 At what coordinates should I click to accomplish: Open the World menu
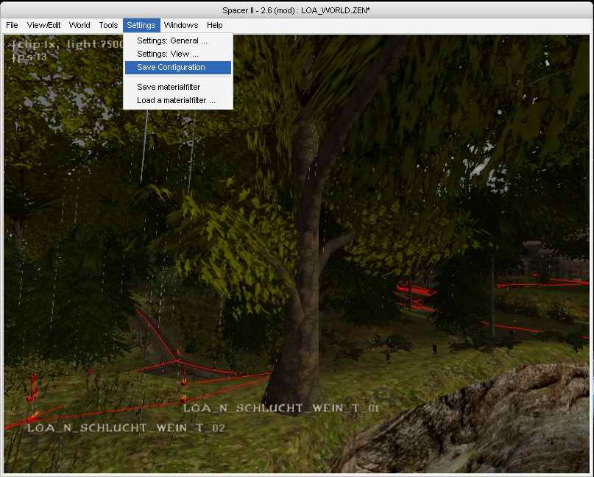[79, 25]
